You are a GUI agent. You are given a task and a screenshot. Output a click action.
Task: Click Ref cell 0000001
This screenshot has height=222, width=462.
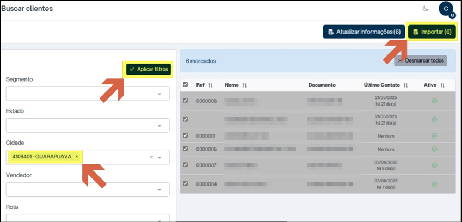point(206,136)
